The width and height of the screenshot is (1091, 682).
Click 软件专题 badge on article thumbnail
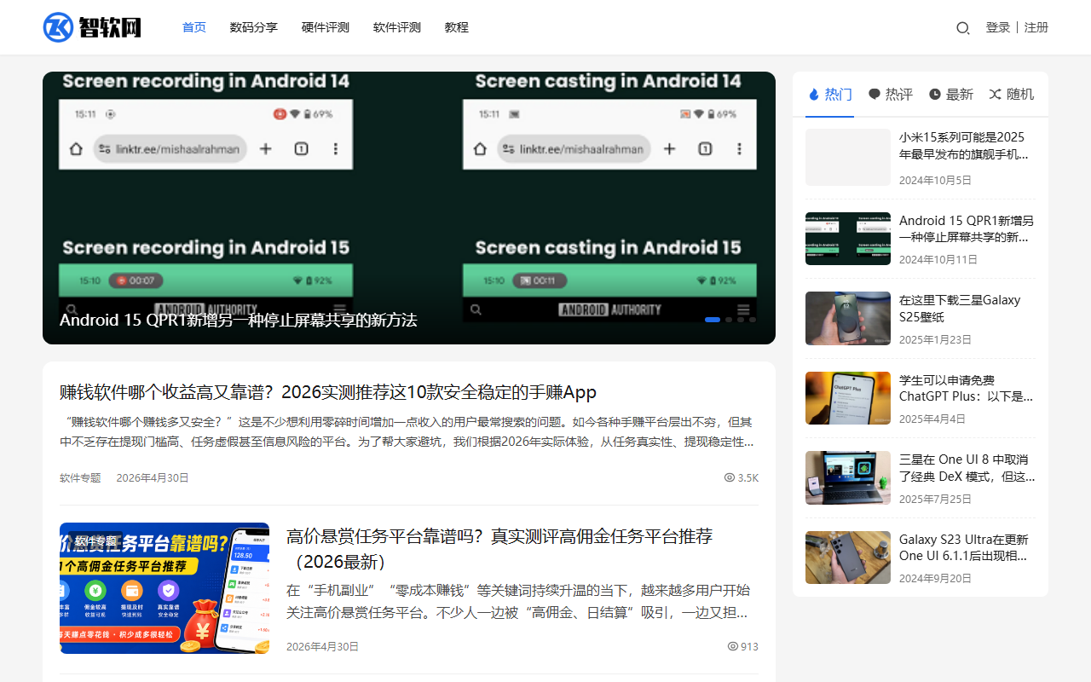coord(95,541)
